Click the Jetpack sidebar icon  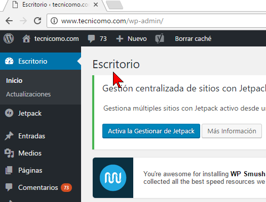9,113
